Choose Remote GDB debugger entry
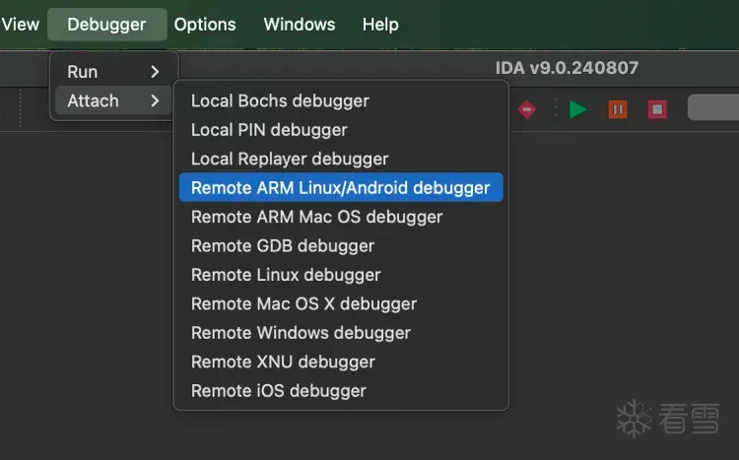The image size is (739, 460). pyautogui.click(x=283, y=245)
